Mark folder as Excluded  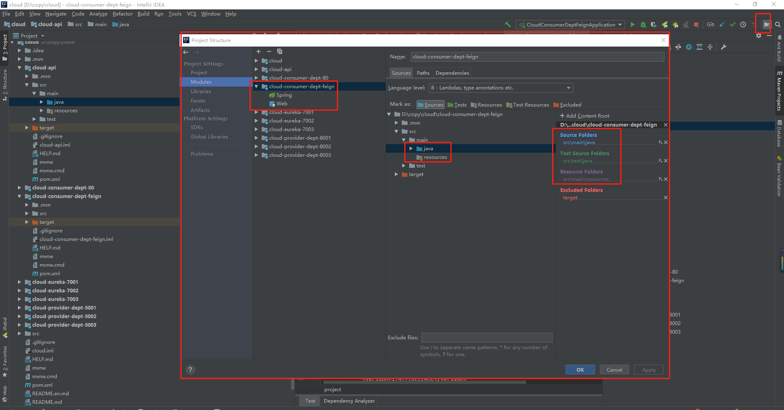[567, 105]
